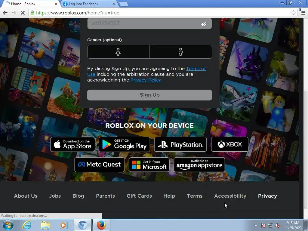Open the Terms footer link
The height and width of the screenshot is (231, 308).
click(195, 196)
